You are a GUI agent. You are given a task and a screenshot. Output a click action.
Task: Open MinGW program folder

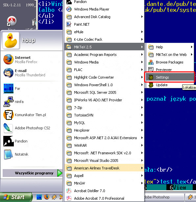pyautogui.click(x=104, y=183)
